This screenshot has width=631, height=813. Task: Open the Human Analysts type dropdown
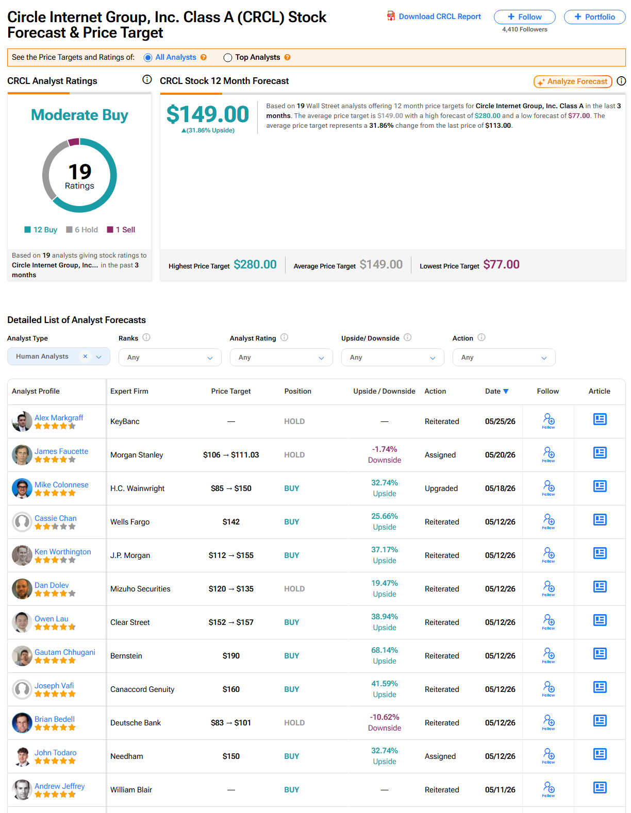click(x=59, y=357)
